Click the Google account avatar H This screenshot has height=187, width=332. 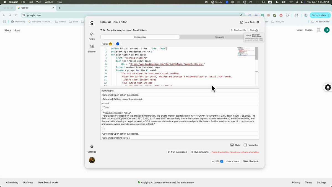coord(327,30)
